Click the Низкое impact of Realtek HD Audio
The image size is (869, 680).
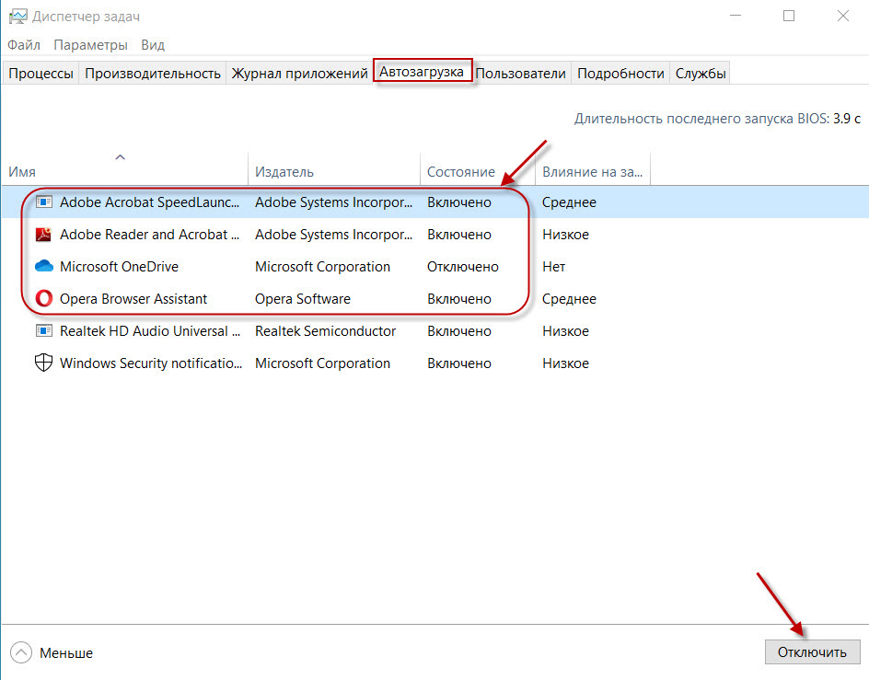[565, 331]
